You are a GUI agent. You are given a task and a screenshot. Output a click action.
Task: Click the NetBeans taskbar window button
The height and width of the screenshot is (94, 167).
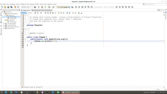71,92
